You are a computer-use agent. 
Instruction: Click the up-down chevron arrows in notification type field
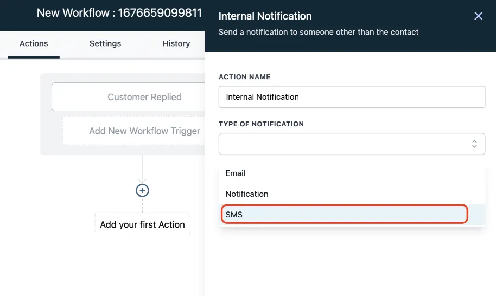tap(474, 144)
